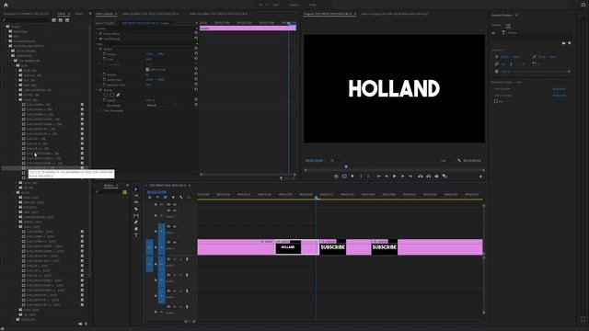Switch to the Effect Controls tab

[104, 14]
